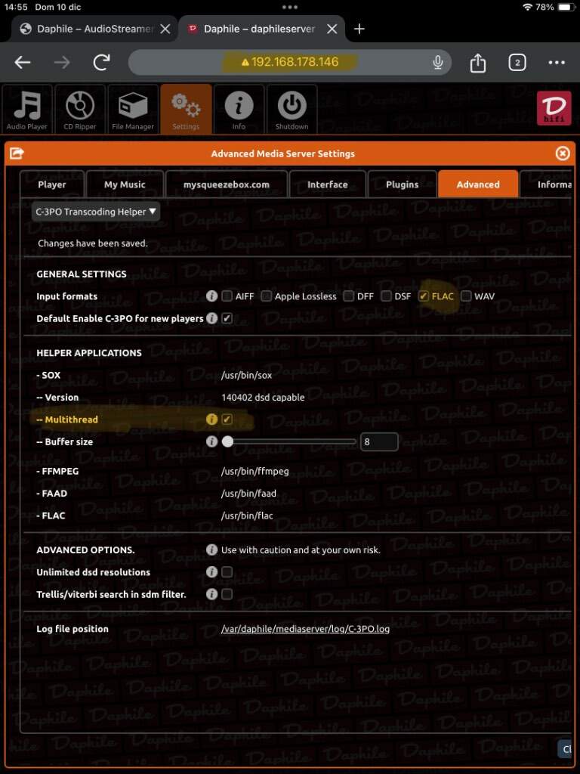
Task: Click the pop-out icon in settings title bar
Action: (x=17, y=153)
